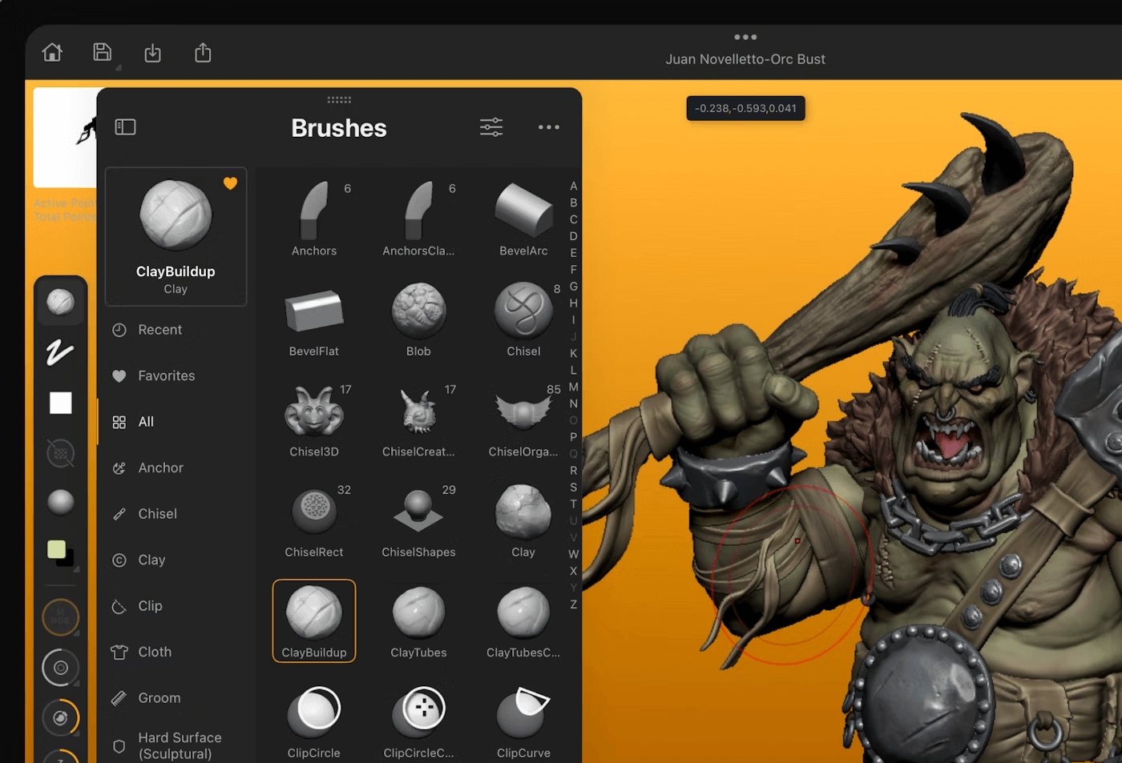Viewport: 1122px width, 763px height.
Task: Click the Import download icon
Action: click(x=152, y=53)
